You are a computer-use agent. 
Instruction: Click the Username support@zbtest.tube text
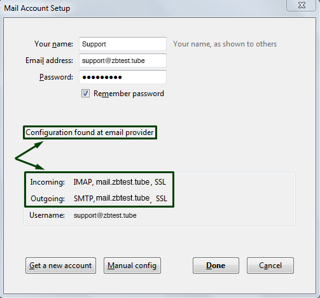pyautogui.click(x=105, y=215)
